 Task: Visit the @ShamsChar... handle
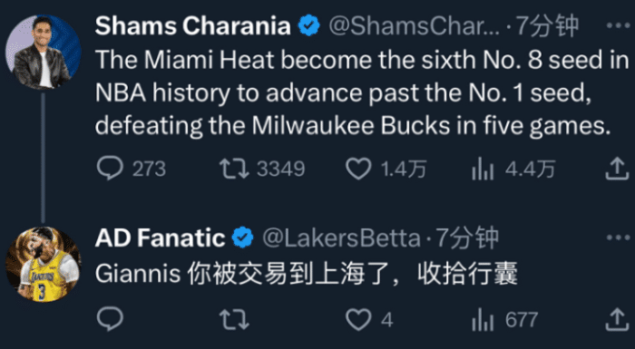414,26
